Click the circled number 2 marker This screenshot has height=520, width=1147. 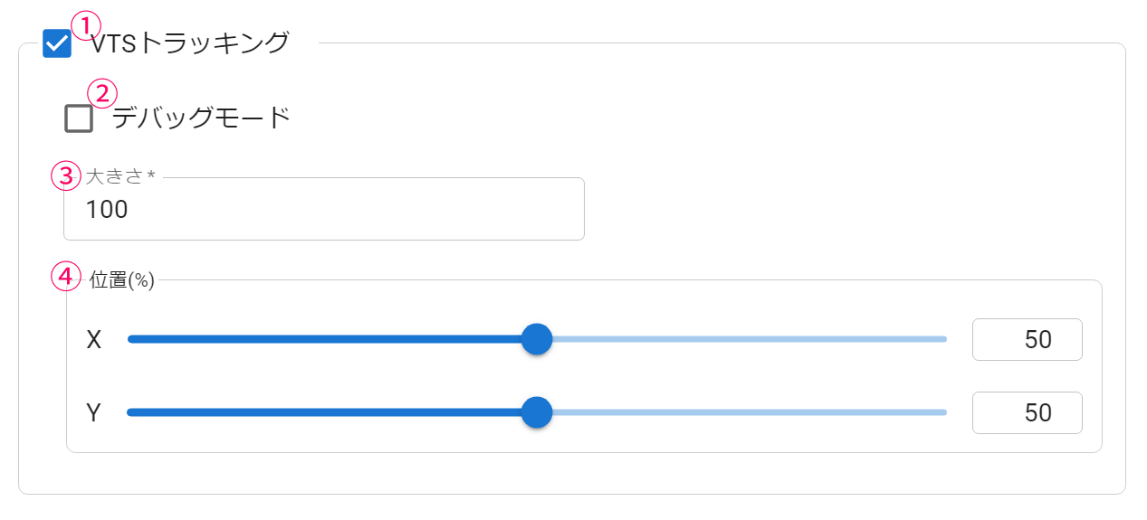click(x=102, y=94)
